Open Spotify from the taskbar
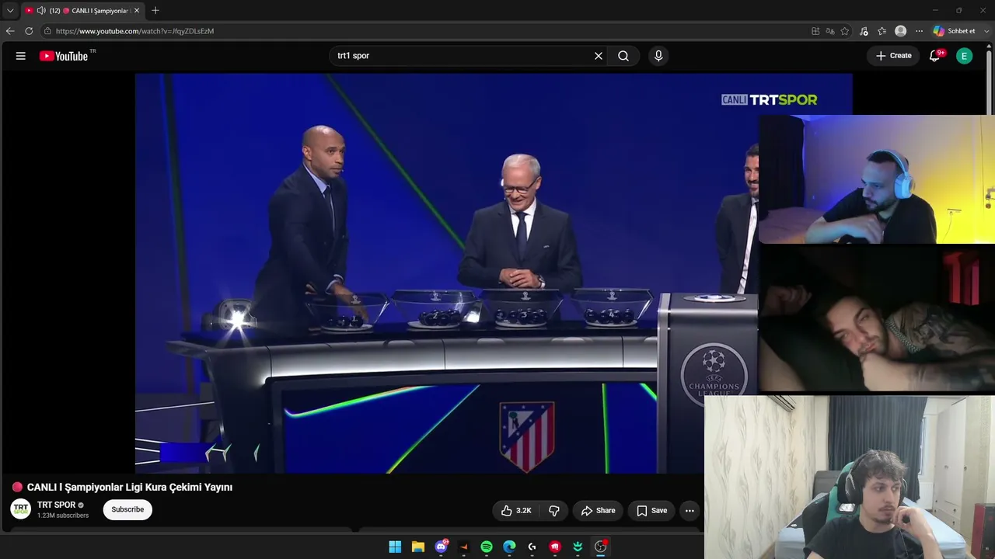The image size is (995, 559). [x=487, y=547]
